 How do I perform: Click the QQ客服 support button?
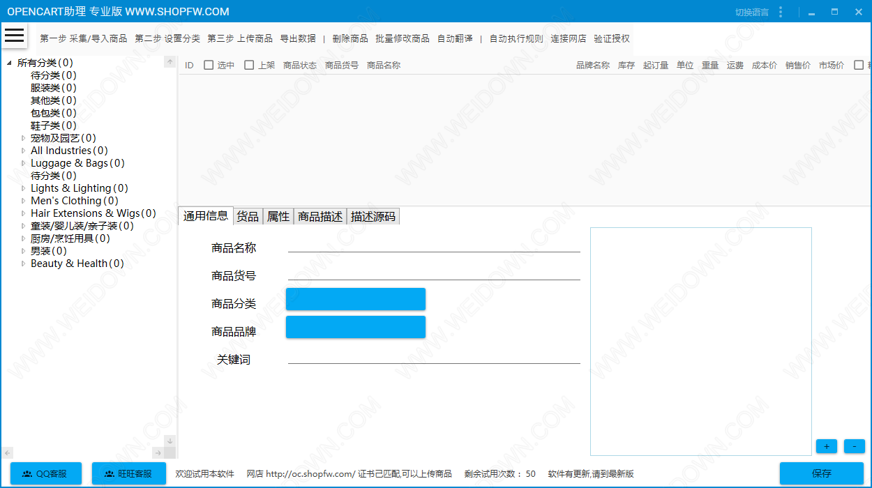click(46, 473)
